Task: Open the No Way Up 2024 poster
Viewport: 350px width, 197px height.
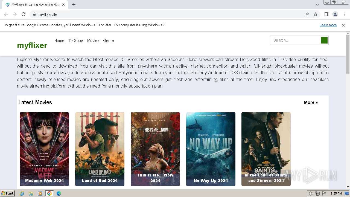Action: coord(211,149)
